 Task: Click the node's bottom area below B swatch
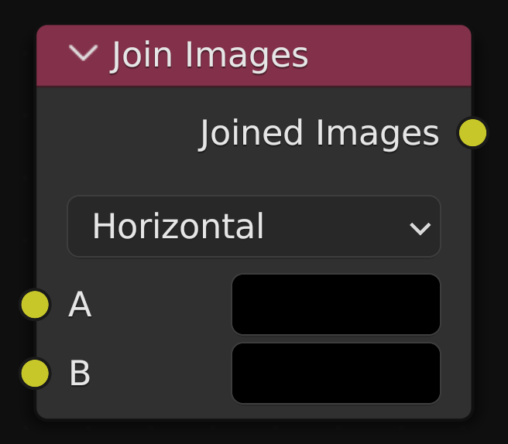click(x=335, y=412)
